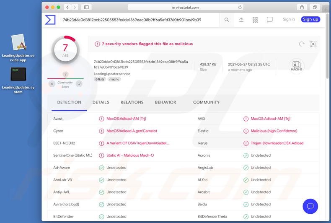Toggle the Safari sidebar
This screenshot has height=223, width=331.
click(x=86, y=7)
